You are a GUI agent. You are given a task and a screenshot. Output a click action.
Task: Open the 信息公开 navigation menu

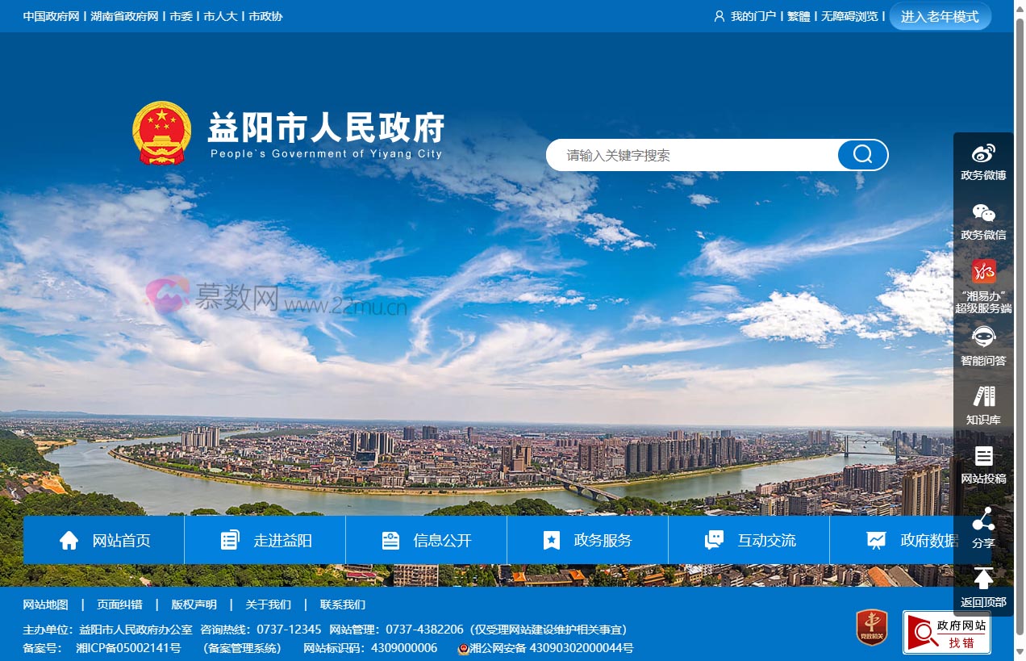click(426, 541)
